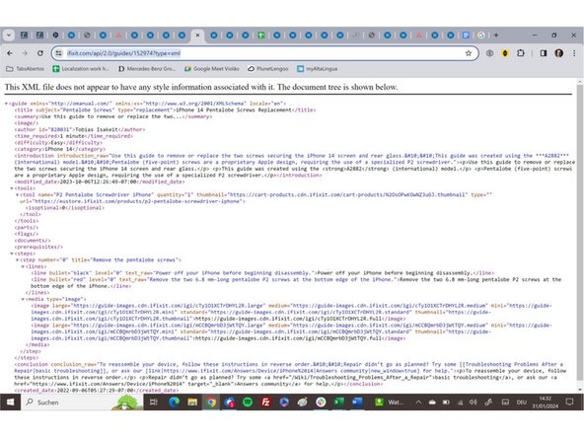The width and height of the screenshot is (584, 438).
Task: Switch to the blue document tab near the end
Action: [466, 35]
